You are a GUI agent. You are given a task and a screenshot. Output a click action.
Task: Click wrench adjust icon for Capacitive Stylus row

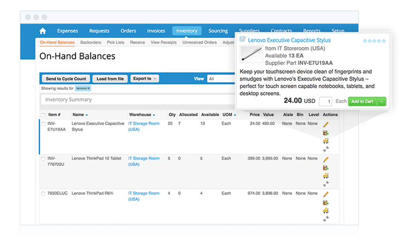(326, 149)
